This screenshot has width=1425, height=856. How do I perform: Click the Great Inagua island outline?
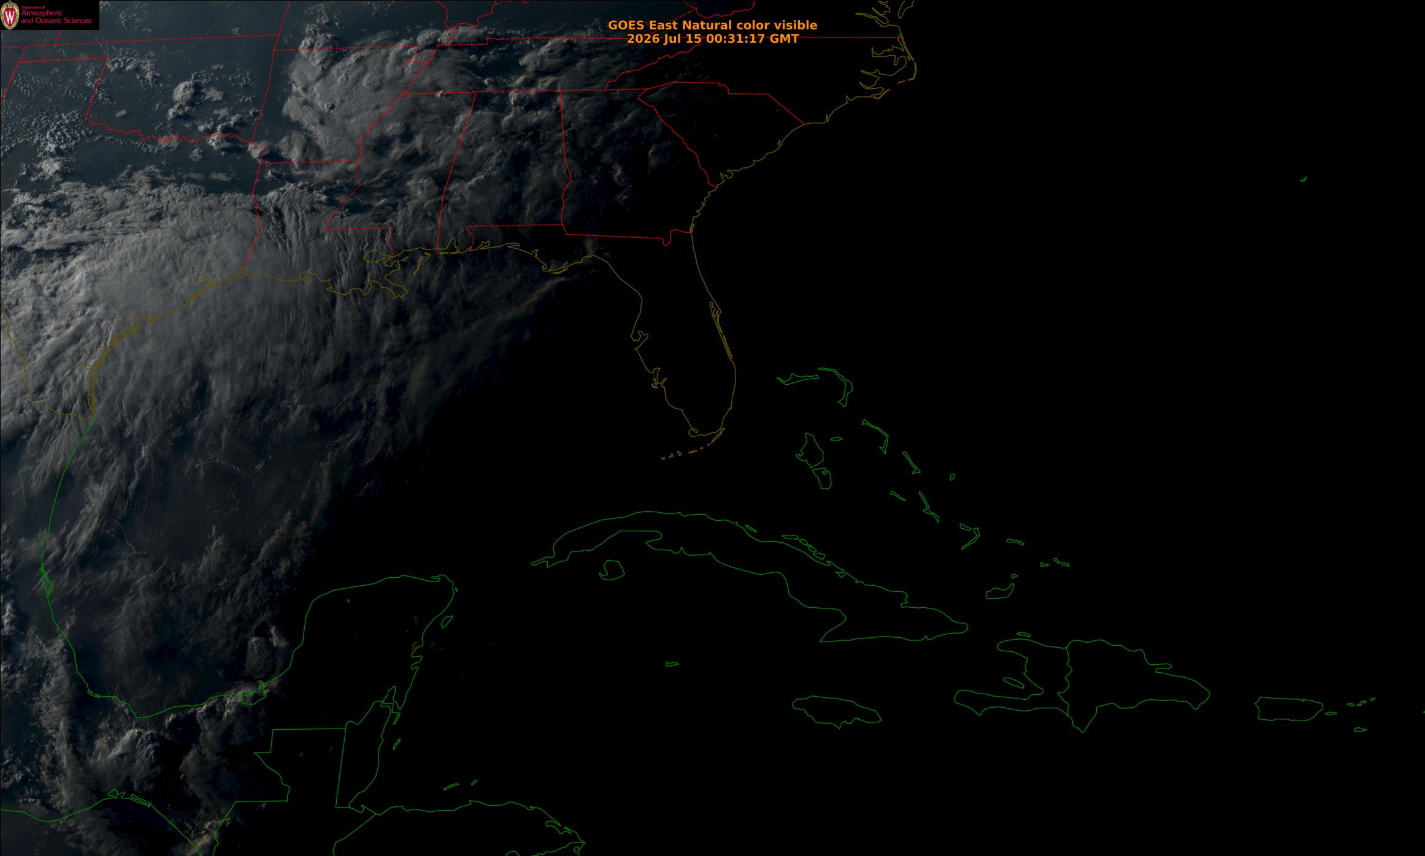point(999,592)
